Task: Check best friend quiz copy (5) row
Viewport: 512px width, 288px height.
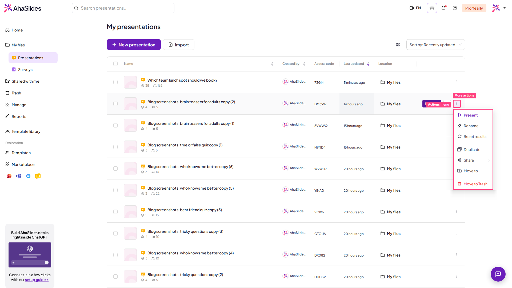Action: (115, 212)
